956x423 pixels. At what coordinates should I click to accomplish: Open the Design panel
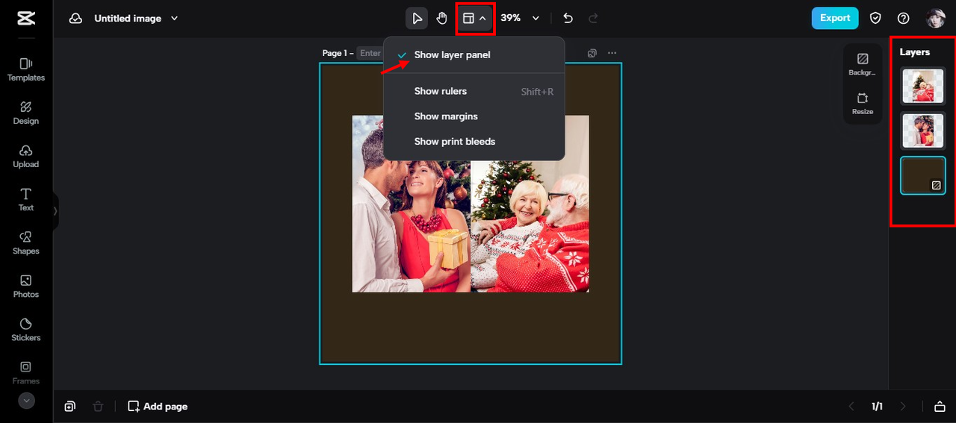(26, 113)
